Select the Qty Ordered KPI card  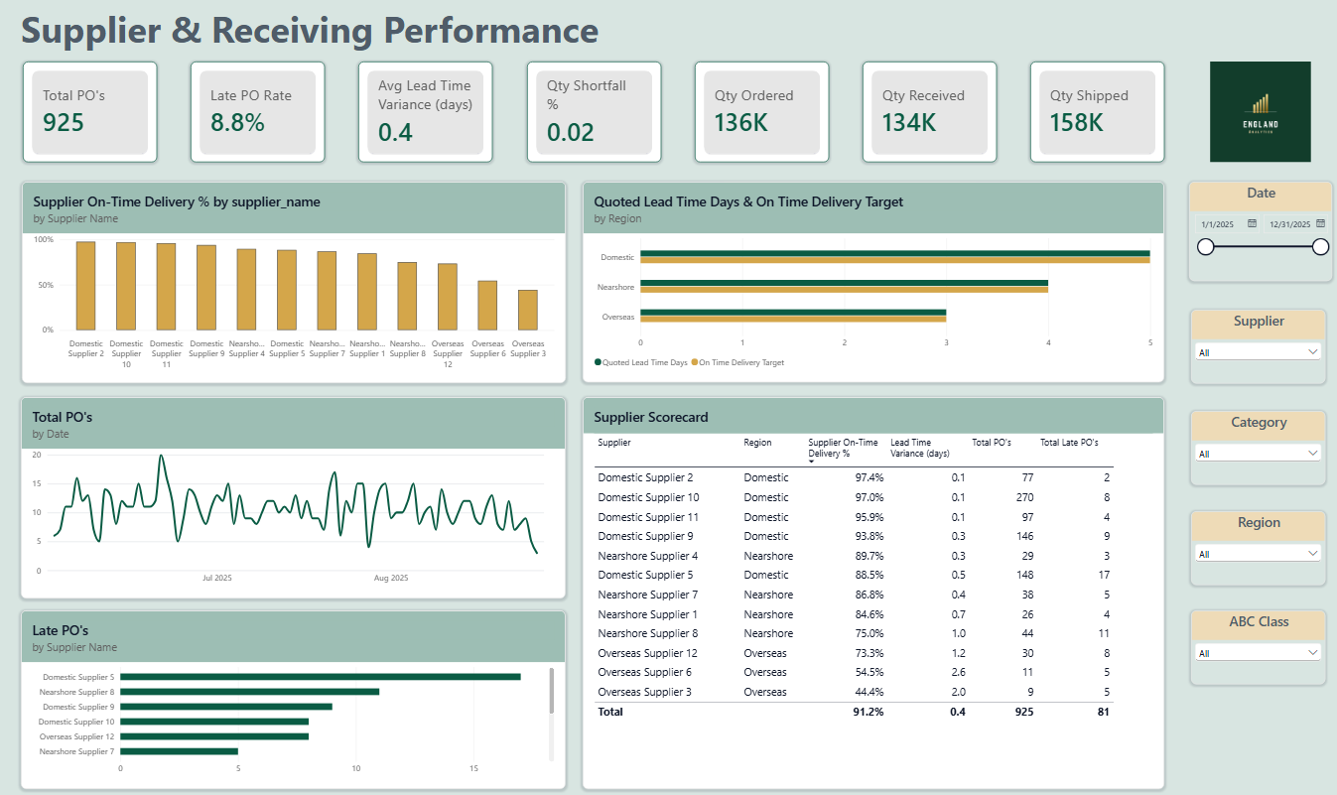761,112
